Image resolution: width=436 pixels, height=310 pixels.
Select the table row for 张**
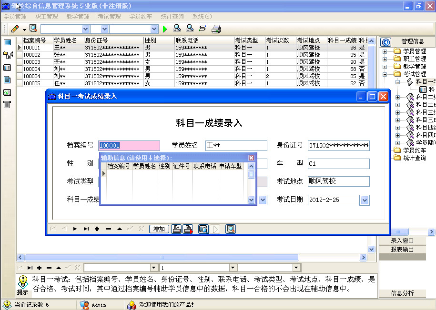pos(192,55)
